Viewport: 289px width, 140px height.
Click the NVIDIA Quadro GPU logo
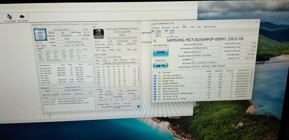[x=99, y=34]
